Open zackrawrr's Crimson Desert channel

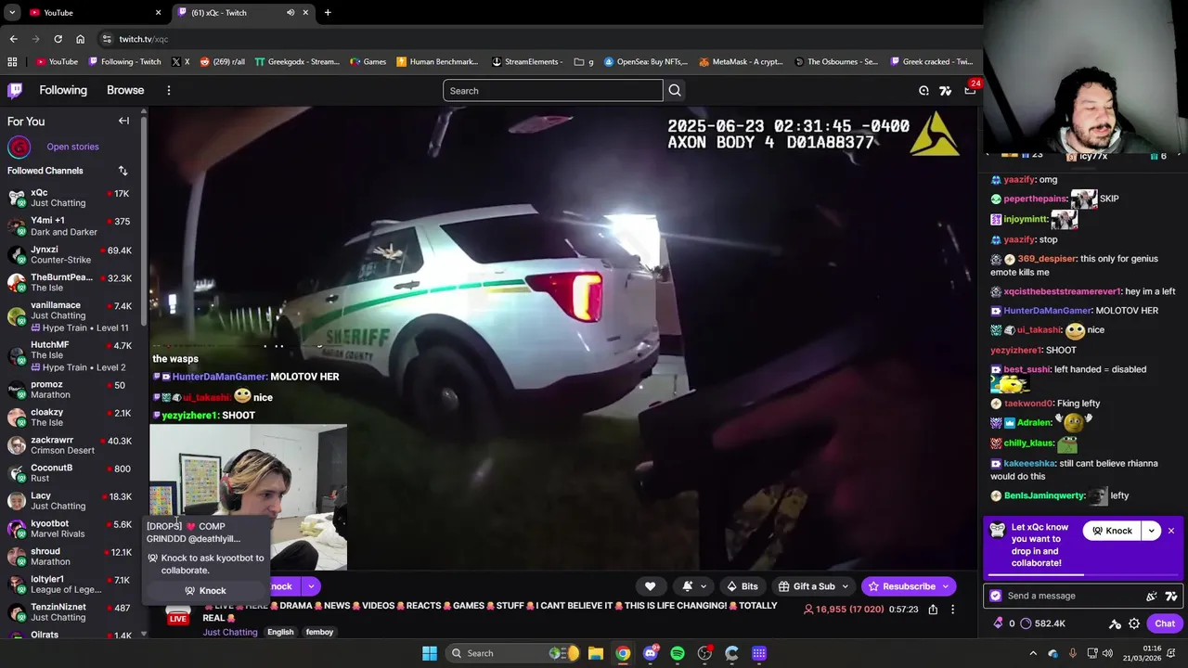tap(71, 444)
